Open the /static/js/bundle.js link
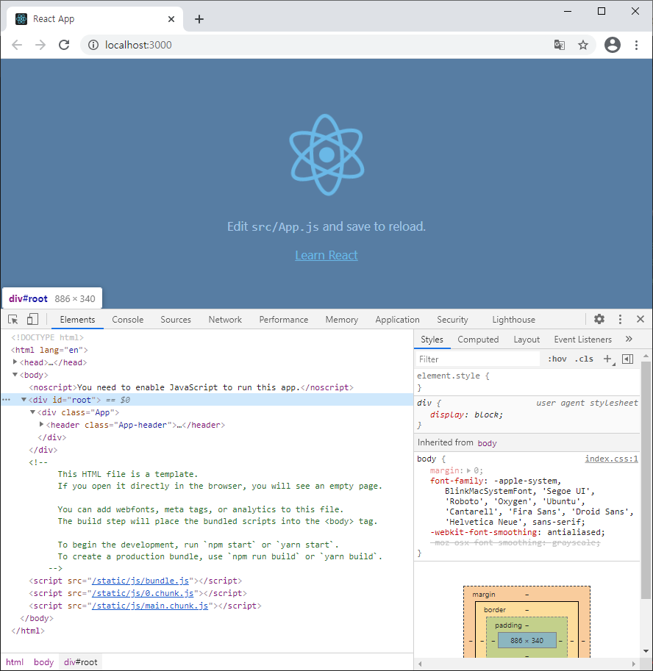This screenshot has width=653, height=671. tap(140, 581)
